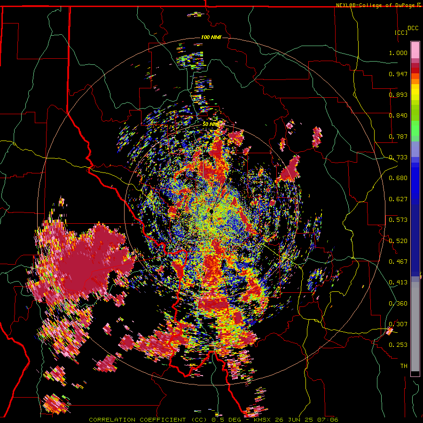The width and height of the screenshot is (423, 423).
Task: Select the 0.307 scale value
Action: coord(398,324)
